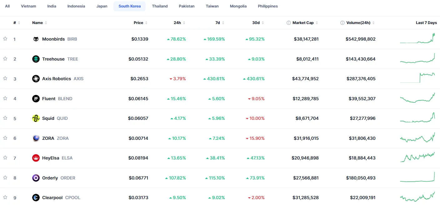
Task: Open the Moonbirds coin logo
Action: pos(36,39)
